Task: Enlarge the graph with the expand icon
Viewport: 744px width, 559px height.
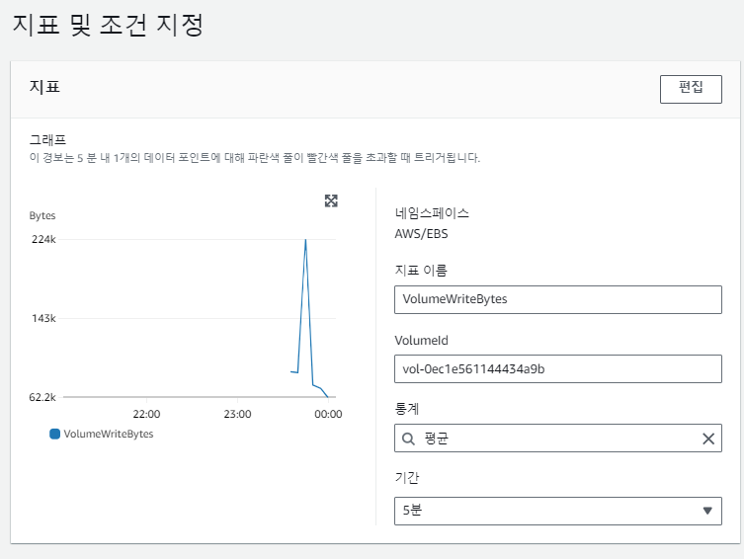Action: [332, 200]
